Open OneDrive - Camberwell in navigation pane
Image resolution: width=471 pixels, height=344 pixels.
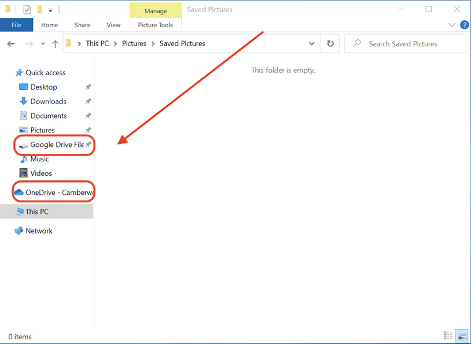coord(59,192)
